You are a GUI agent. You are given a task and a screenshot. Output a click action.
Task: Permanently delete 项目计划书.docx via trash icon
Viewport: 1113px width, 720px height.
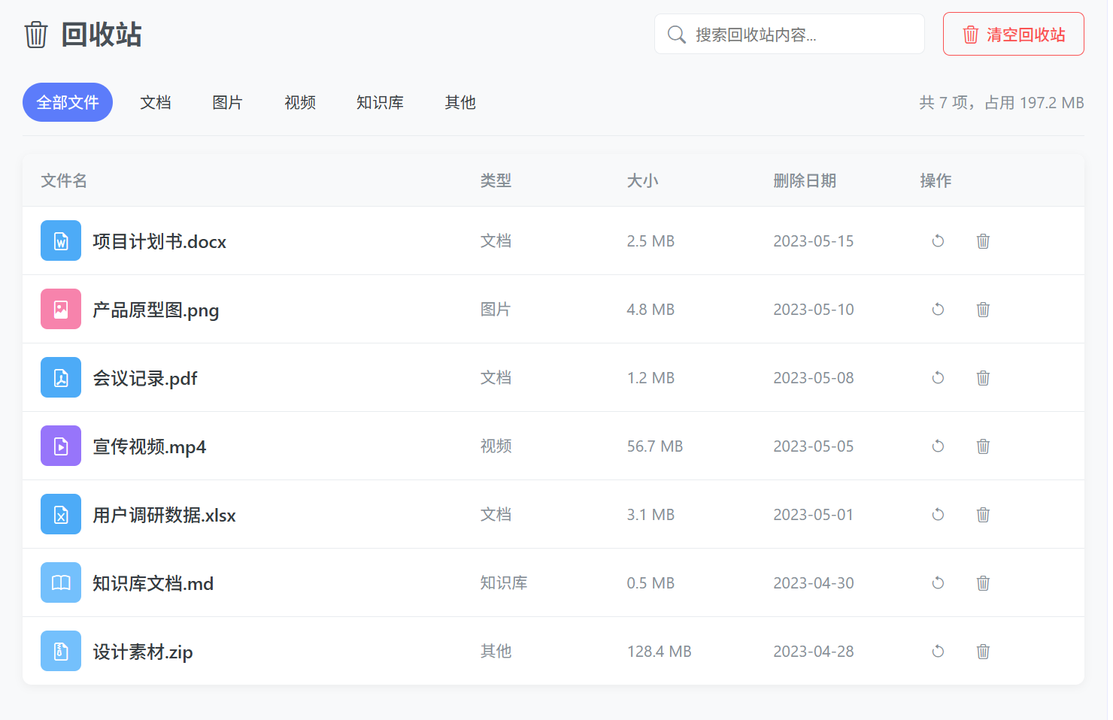983,241
